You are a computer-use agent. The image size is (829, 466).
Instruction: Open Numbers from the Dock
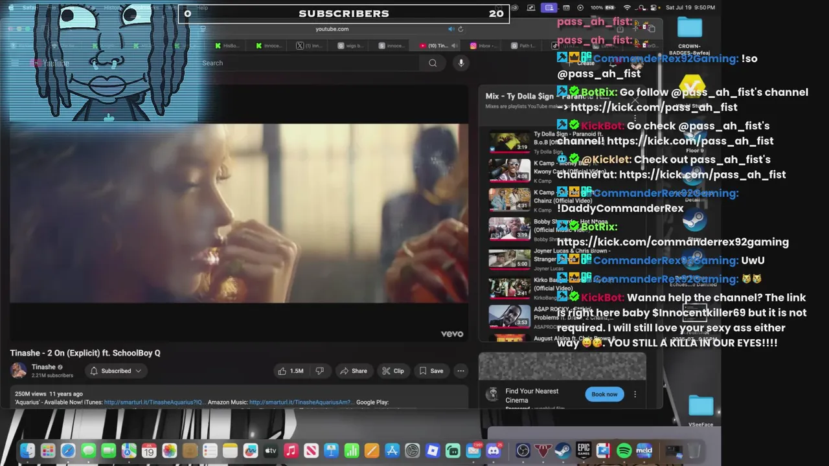pyautogui.click(x=352, y=450)
